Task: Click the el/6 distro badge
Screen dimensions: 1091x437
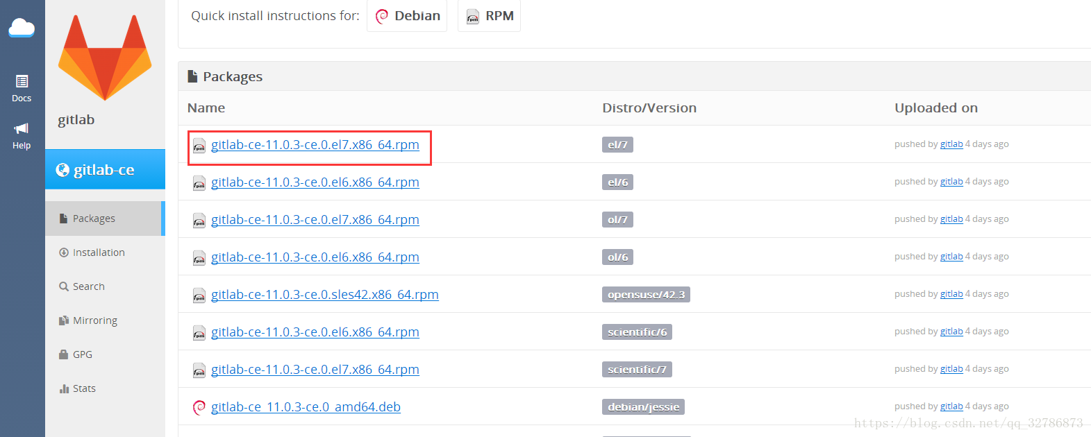Action: click(x=617, y=182)
